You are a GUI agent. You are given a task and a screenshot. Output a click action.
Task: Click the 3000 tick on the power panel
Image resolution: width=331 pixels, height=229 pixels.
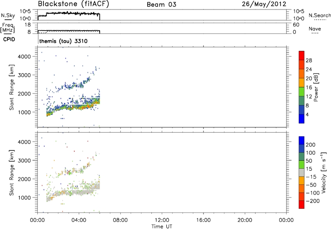click(24, 75)
